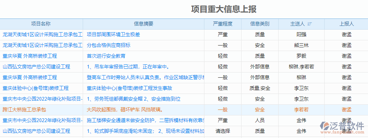Viewport: 368px width, 138px height.
Task: Open summary 轮式脚手架底座滑轮未固定
Action: [x=145, y=131]
